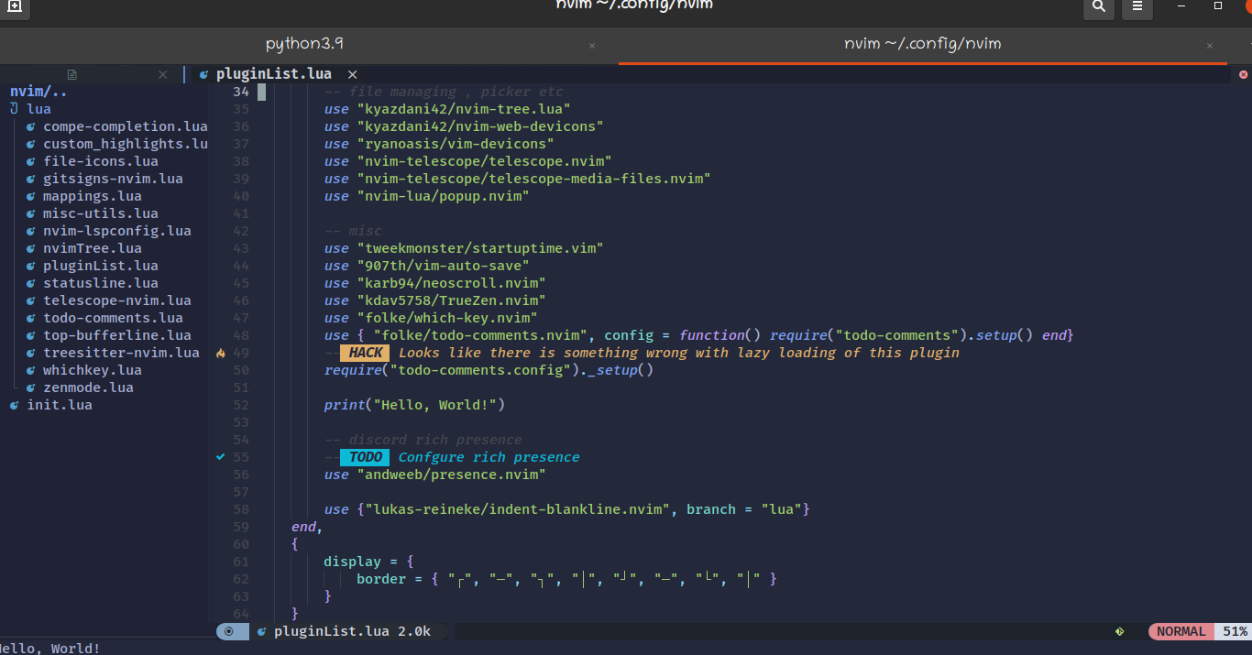This screenshot has height=655, width=1252.
Task: Click the TODO badge on line 55
Action: click(x=365, y=456)
